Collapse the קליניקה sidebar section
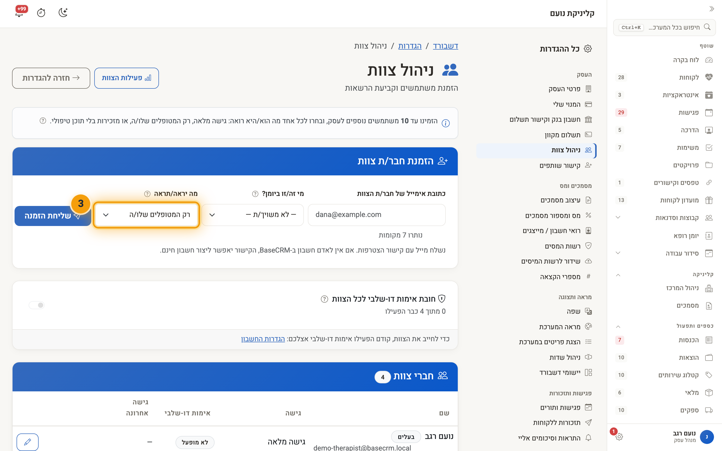Screen dimensions: 722x451 click(618, 275)
